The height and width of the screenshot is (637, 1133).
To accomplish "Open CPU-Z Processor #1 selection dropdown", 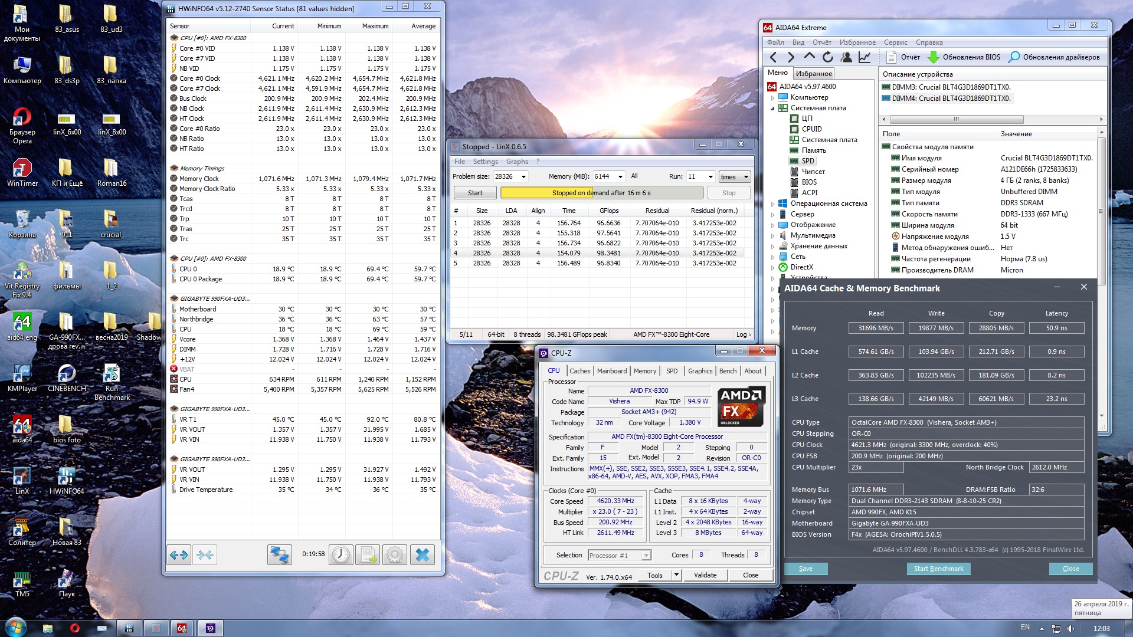I will (x=646, y=556).
